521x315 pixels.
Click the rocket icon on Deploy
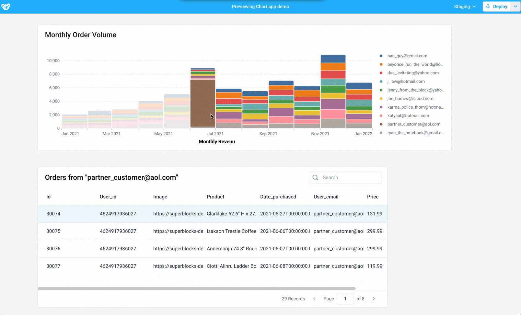(488, 6)
